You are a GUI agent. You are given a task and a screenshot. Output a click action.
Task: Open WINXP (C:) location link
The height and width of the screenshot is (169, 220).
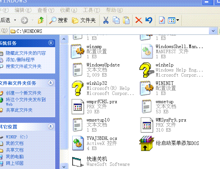click(17, 137)
